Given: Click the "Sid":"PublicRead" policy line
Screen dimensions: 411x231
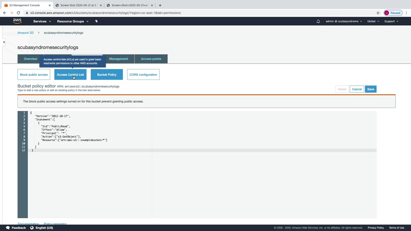Looking at the screenshot, I should point(56,126).
